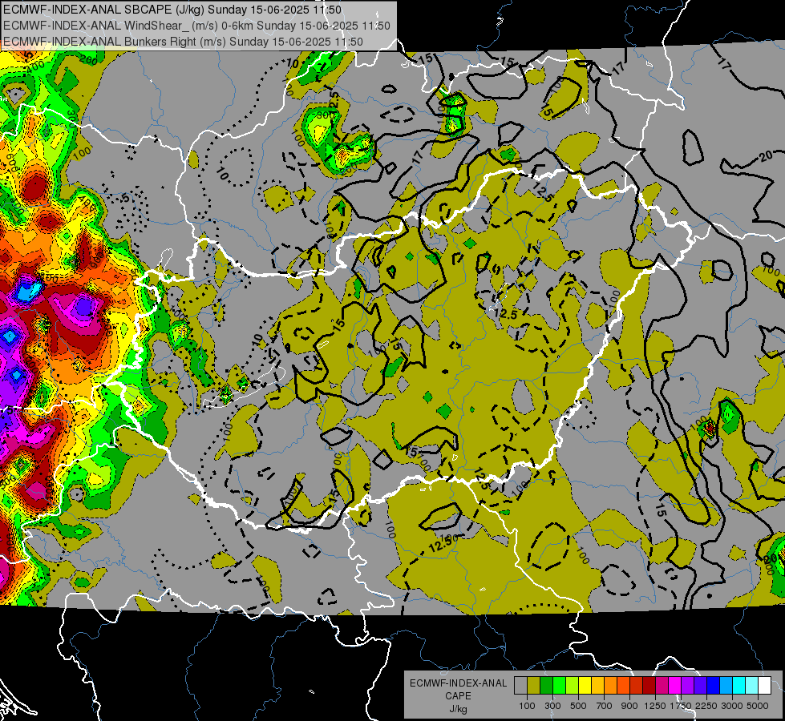Select the cyan legend swatch

pos(739,686)
